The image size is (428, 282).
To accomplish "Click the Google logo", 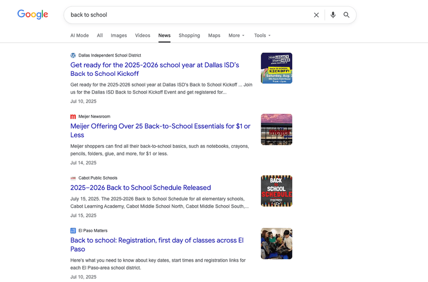I will [x=33, y=14].
